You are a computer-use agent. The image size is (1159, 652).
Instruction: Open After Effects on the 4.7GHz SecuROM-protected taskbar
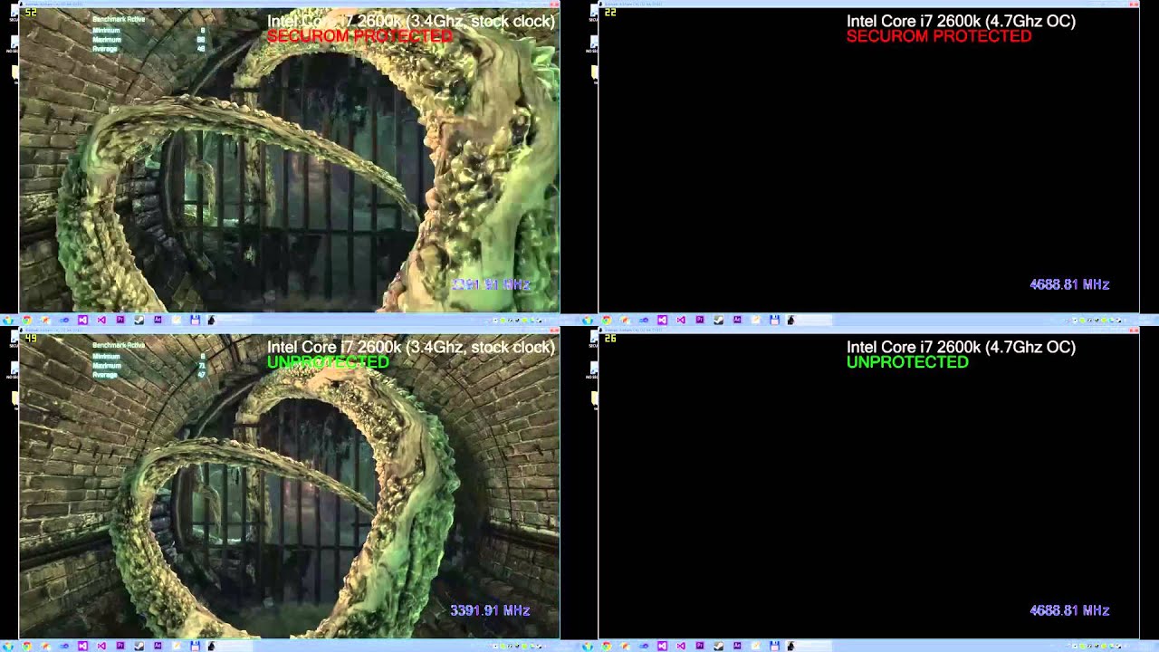click(x=737, y=321)
